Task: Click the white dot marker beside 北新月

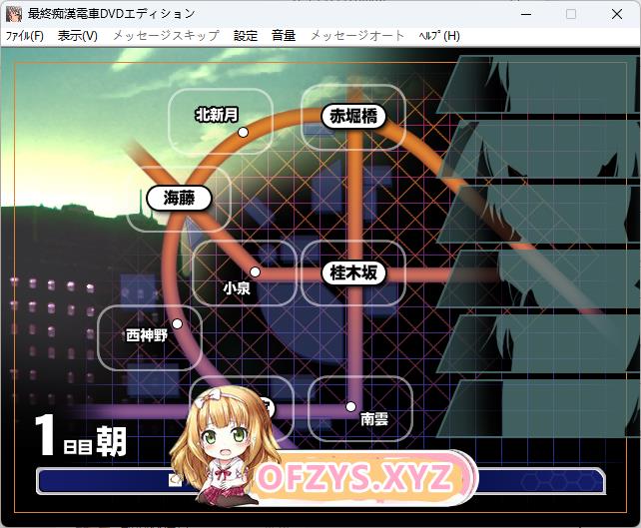Action: tap(243, 132)
